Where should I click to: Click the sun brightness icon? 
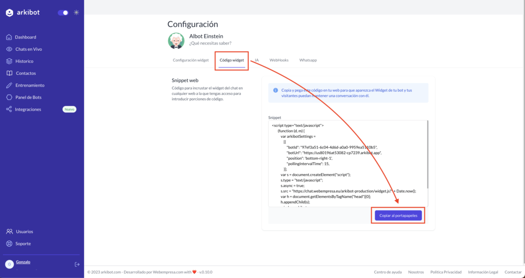(76, 13)
